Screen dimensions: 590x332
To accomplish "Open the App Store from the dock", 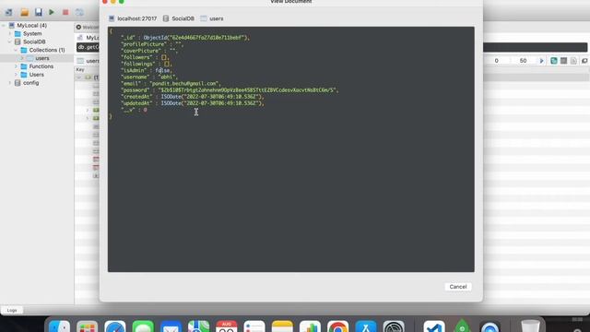I will click(x=366, y=326).
